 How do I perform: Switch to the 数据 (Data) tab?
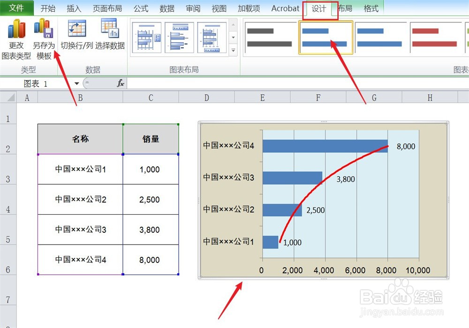(167, 8)
